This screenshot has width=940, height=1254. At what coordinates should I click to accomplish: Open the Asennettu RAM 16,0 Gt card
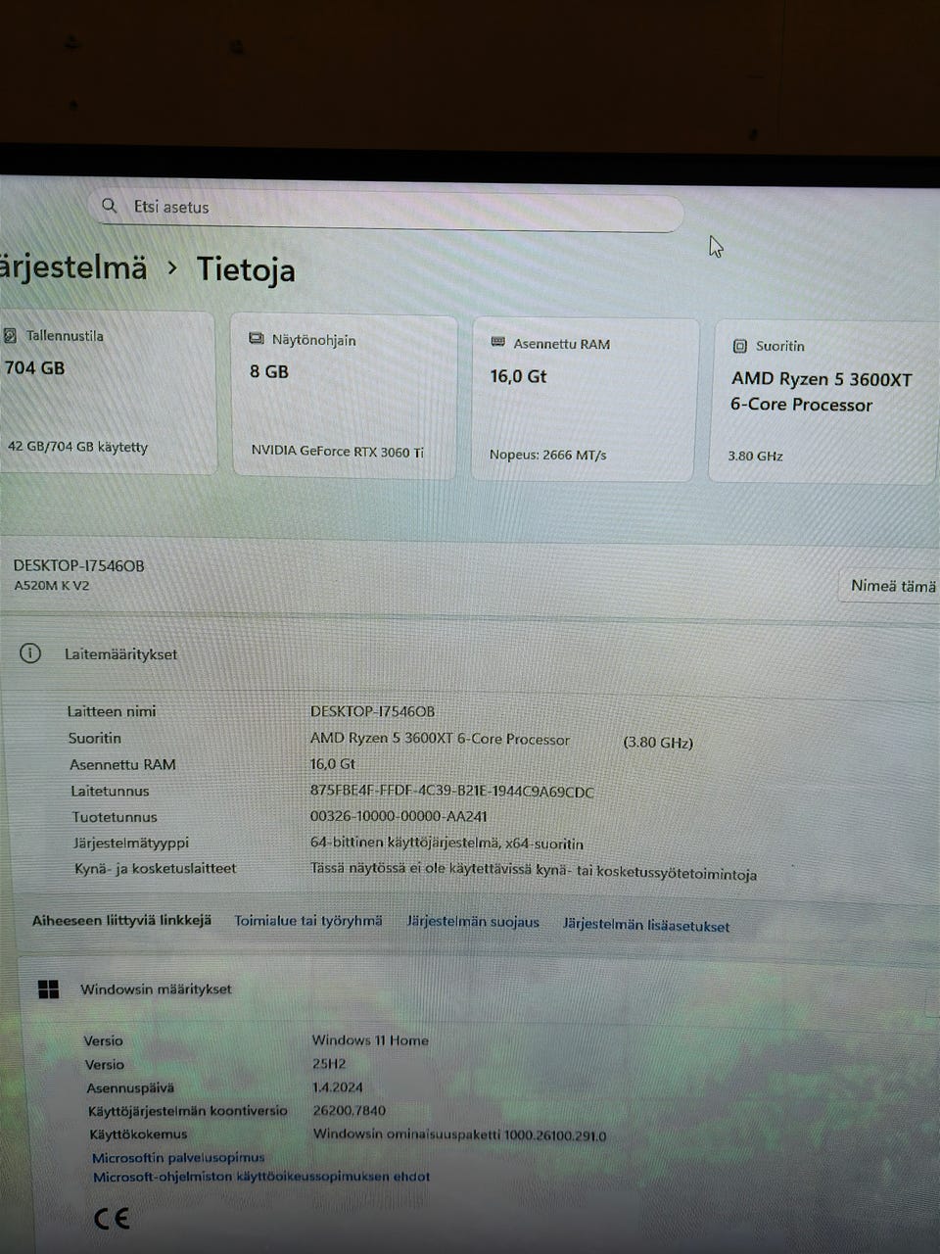[x=586, y=400]
